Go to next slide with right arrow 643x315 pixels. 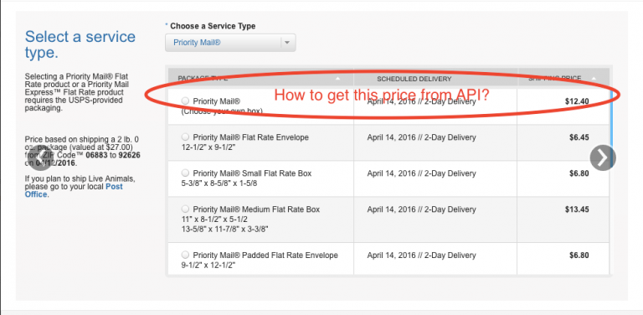pos(603,157)
